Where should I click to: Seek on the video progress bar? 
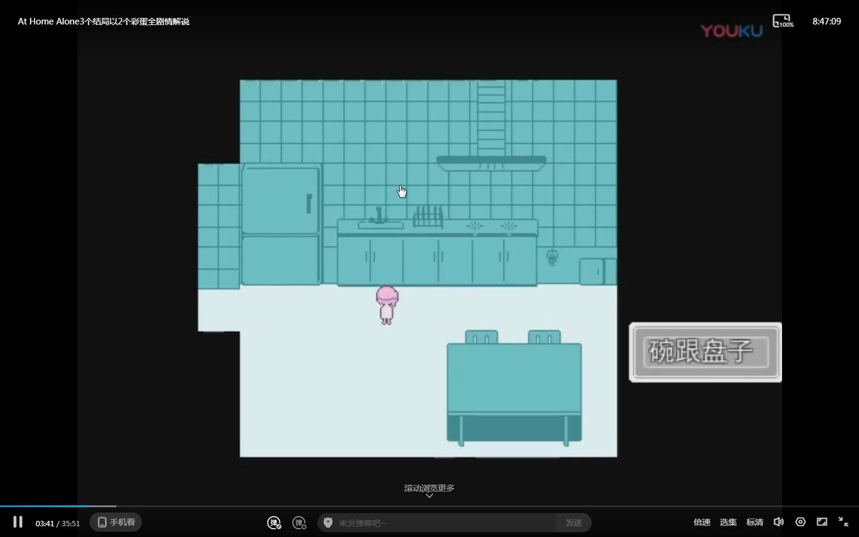(429, 506)
